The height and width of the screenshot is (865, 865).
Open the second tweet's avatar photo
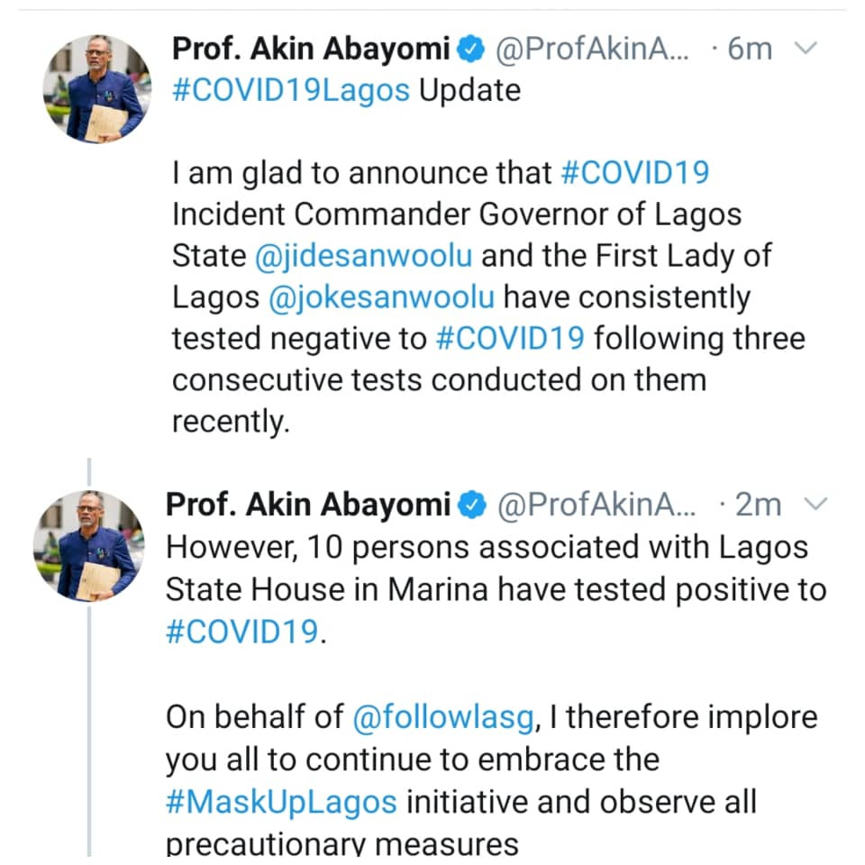pos(89,546)
